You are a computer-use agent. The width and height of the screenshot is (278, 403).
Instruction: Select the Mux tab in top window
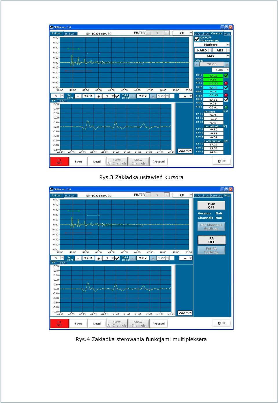tap(227, 33)
